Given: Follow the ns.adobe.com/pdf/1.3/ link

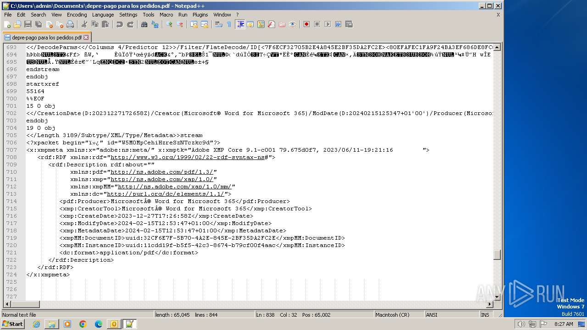Looking at the screenshot, I should tap(162, 172).
